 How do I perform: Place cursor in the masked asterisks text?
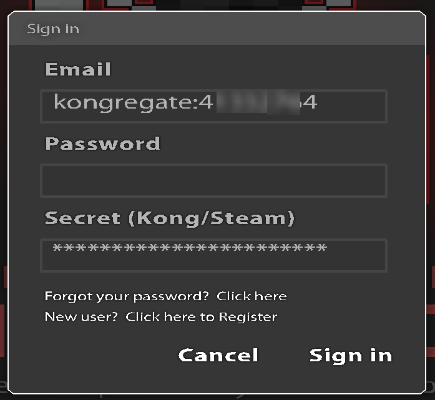(190, 248)
